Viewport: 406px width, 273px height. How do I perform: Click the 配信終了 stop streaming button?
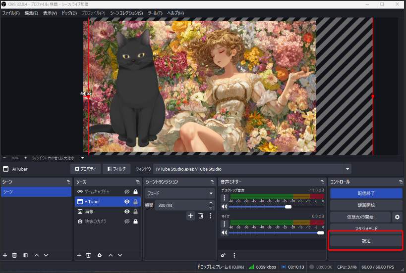(366, 193)
